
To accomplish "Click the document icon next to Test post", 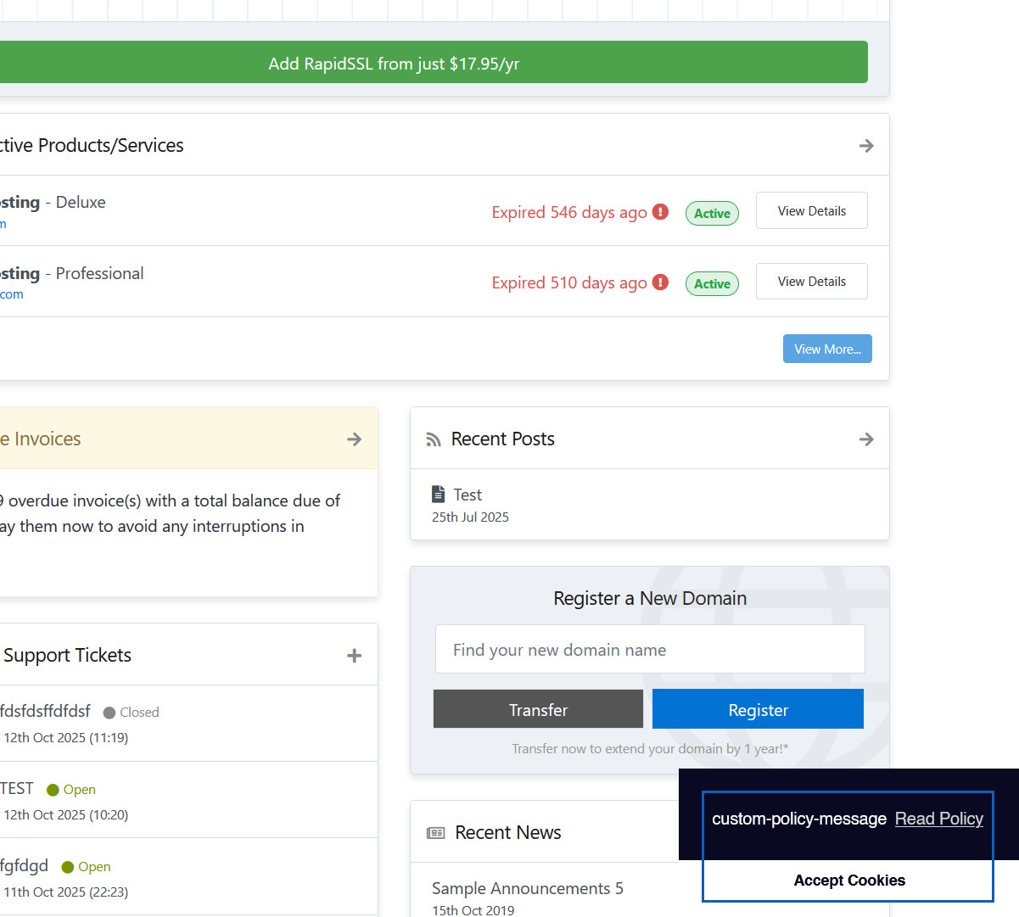I will [439, 495].
